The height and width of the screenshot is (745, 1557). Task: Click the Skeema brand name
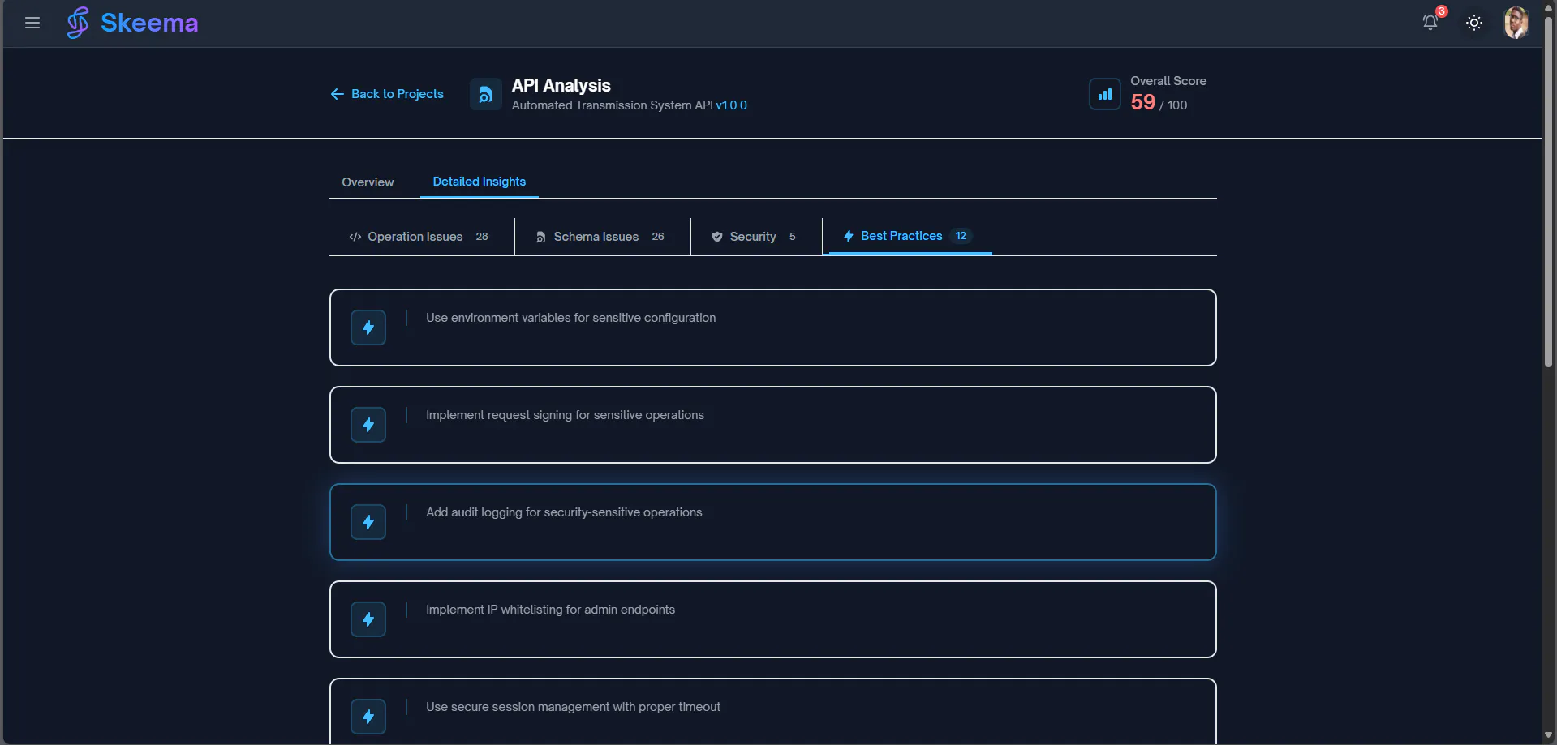149,23
